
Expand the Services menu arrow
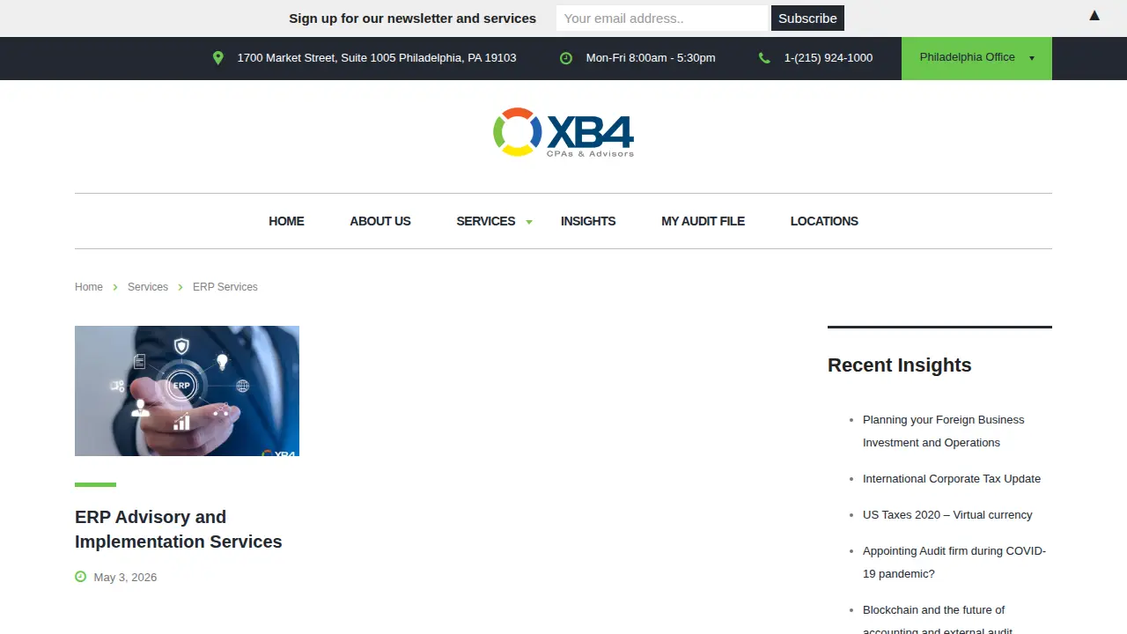529,222
